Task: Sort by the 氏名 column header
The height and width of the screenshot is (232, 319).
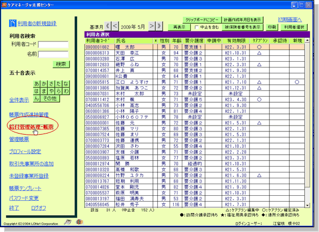Action: tap(134, 41)
